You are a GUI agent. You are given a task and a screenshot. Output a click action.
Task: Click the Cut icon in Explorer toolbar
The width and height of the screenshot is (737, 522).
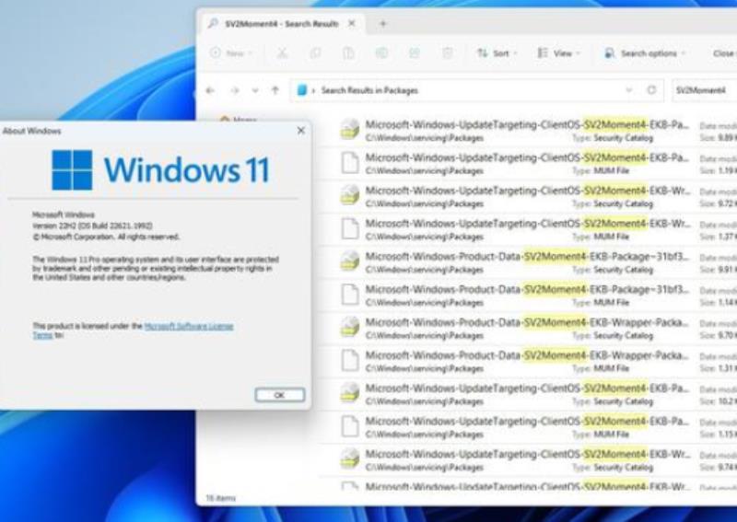pos(282,53)
